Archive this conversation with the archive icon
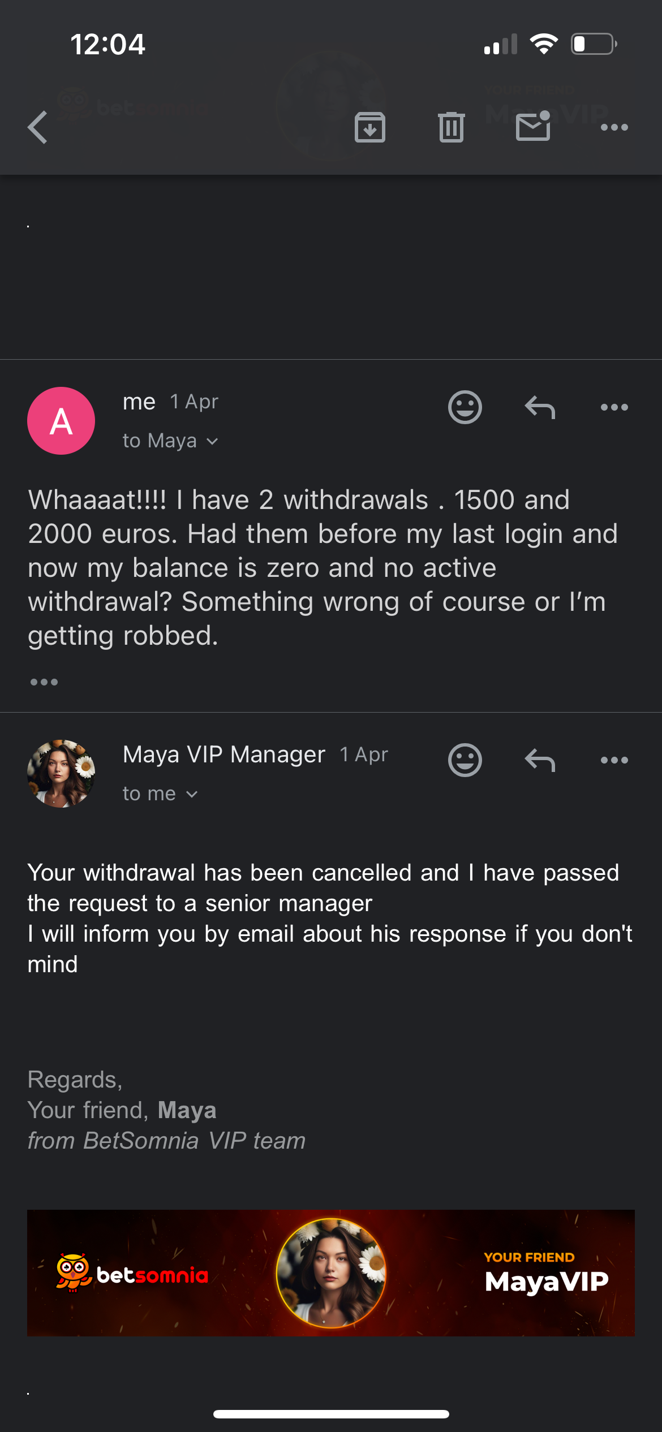 coord(370,127)
